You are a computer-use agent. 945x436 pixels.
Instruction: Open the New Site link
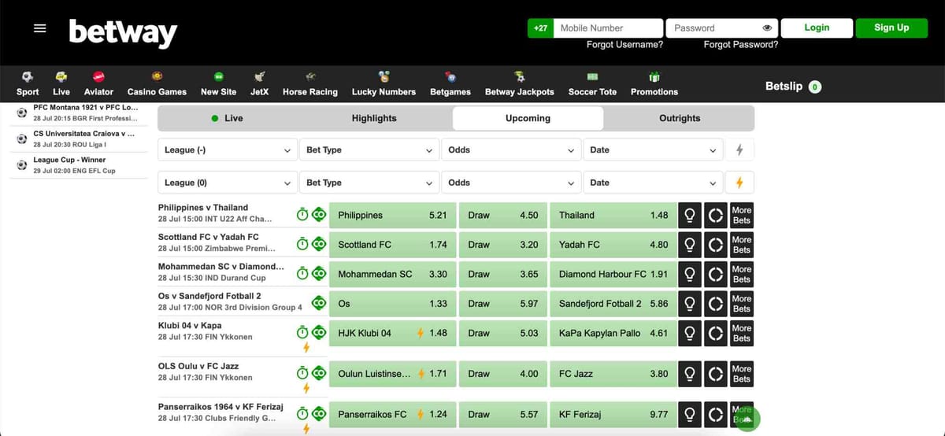(x=218, y=84)
